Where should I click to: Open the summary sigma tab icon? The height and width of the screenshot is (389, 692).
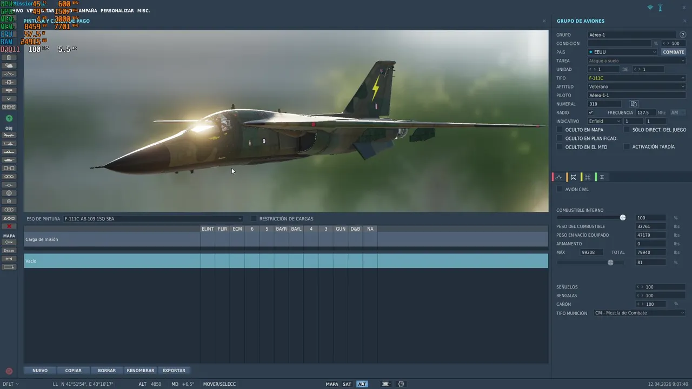tap(602, 177)
